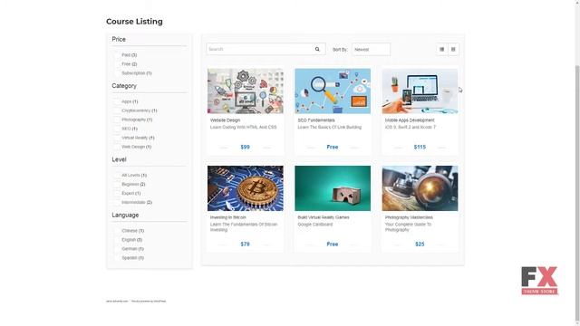This screenshot has height=326, width=580.
Task: Click the Investing In Bitcoin title
Action: click(227, 217)
